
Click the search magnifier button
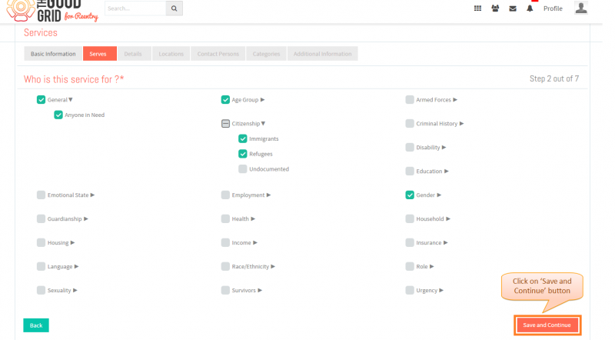pyautogui.click(x=175, y=8)
